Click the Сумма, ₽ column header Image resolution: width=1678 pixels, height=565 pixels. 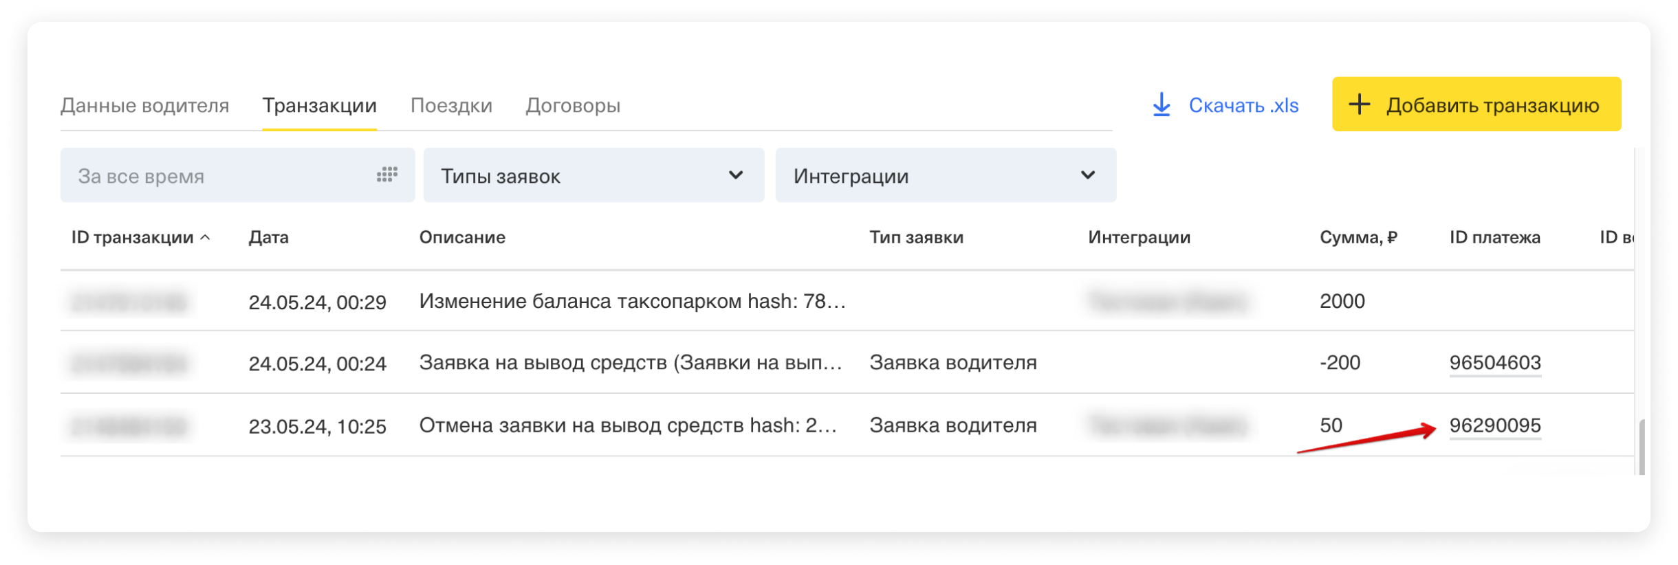[1358, 238]
